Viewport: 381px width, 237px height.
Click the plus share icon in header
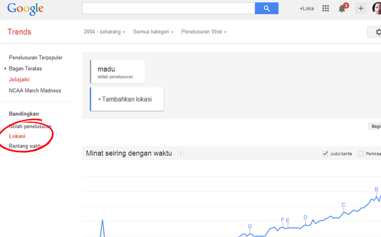361,8
